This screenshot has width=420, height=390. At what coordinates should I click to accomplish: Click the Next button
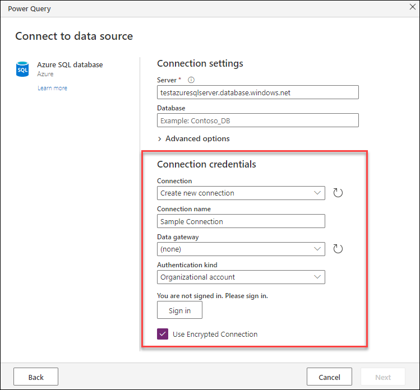pyautogui.click(x=383, y=377)
